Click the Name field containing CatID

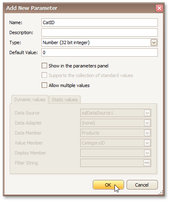99,22
